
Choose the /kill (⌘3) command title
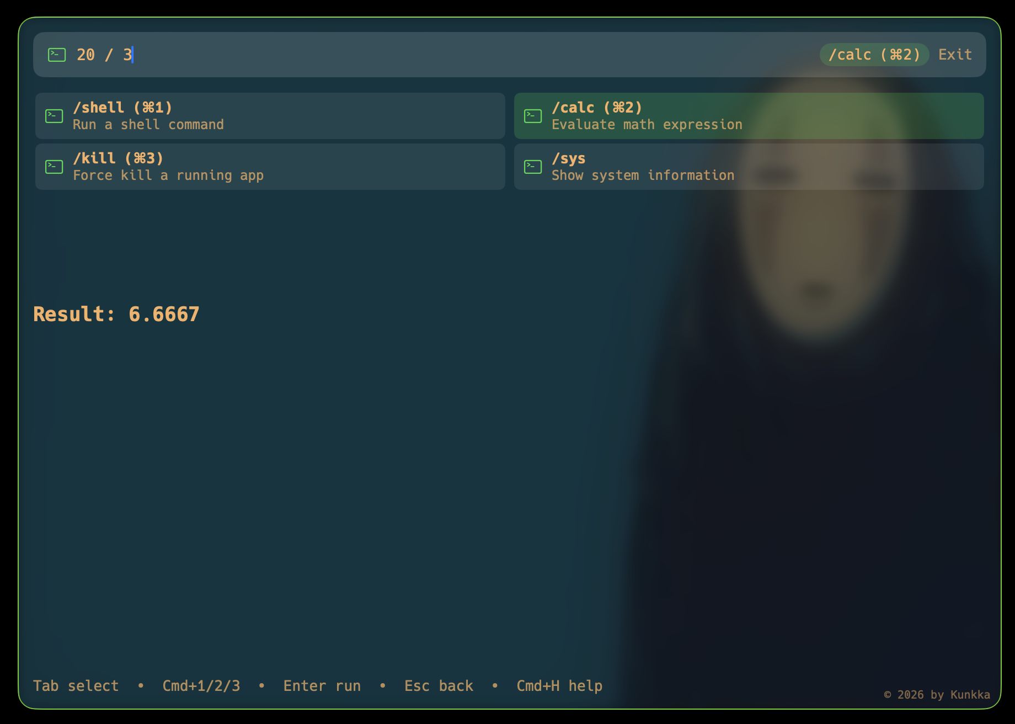118,158
